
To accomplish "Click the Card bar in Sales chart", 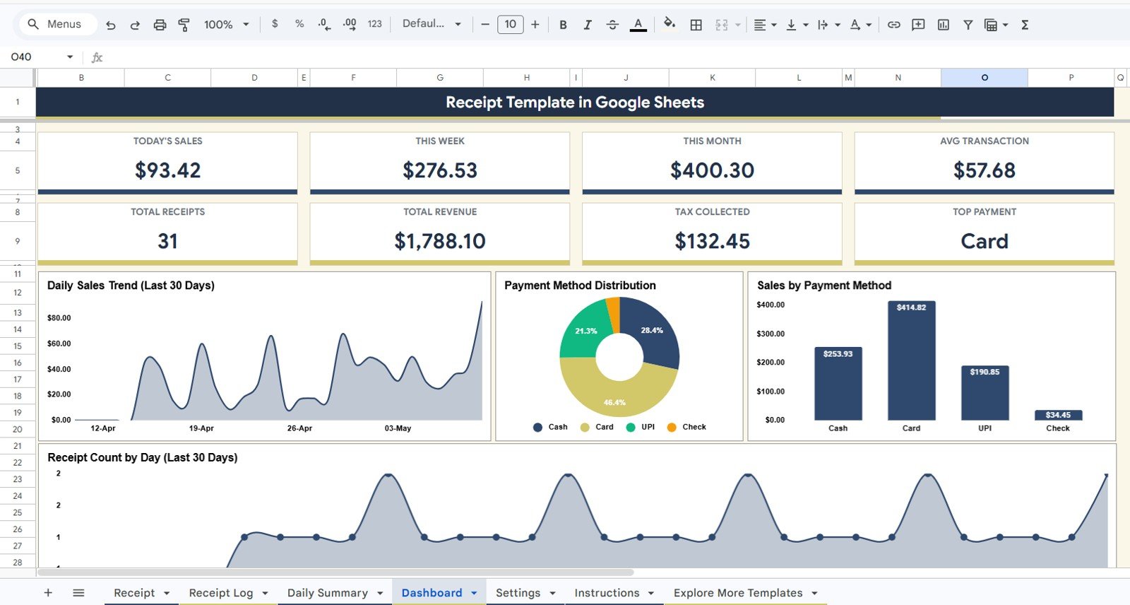I will click(x=911, y=360).
